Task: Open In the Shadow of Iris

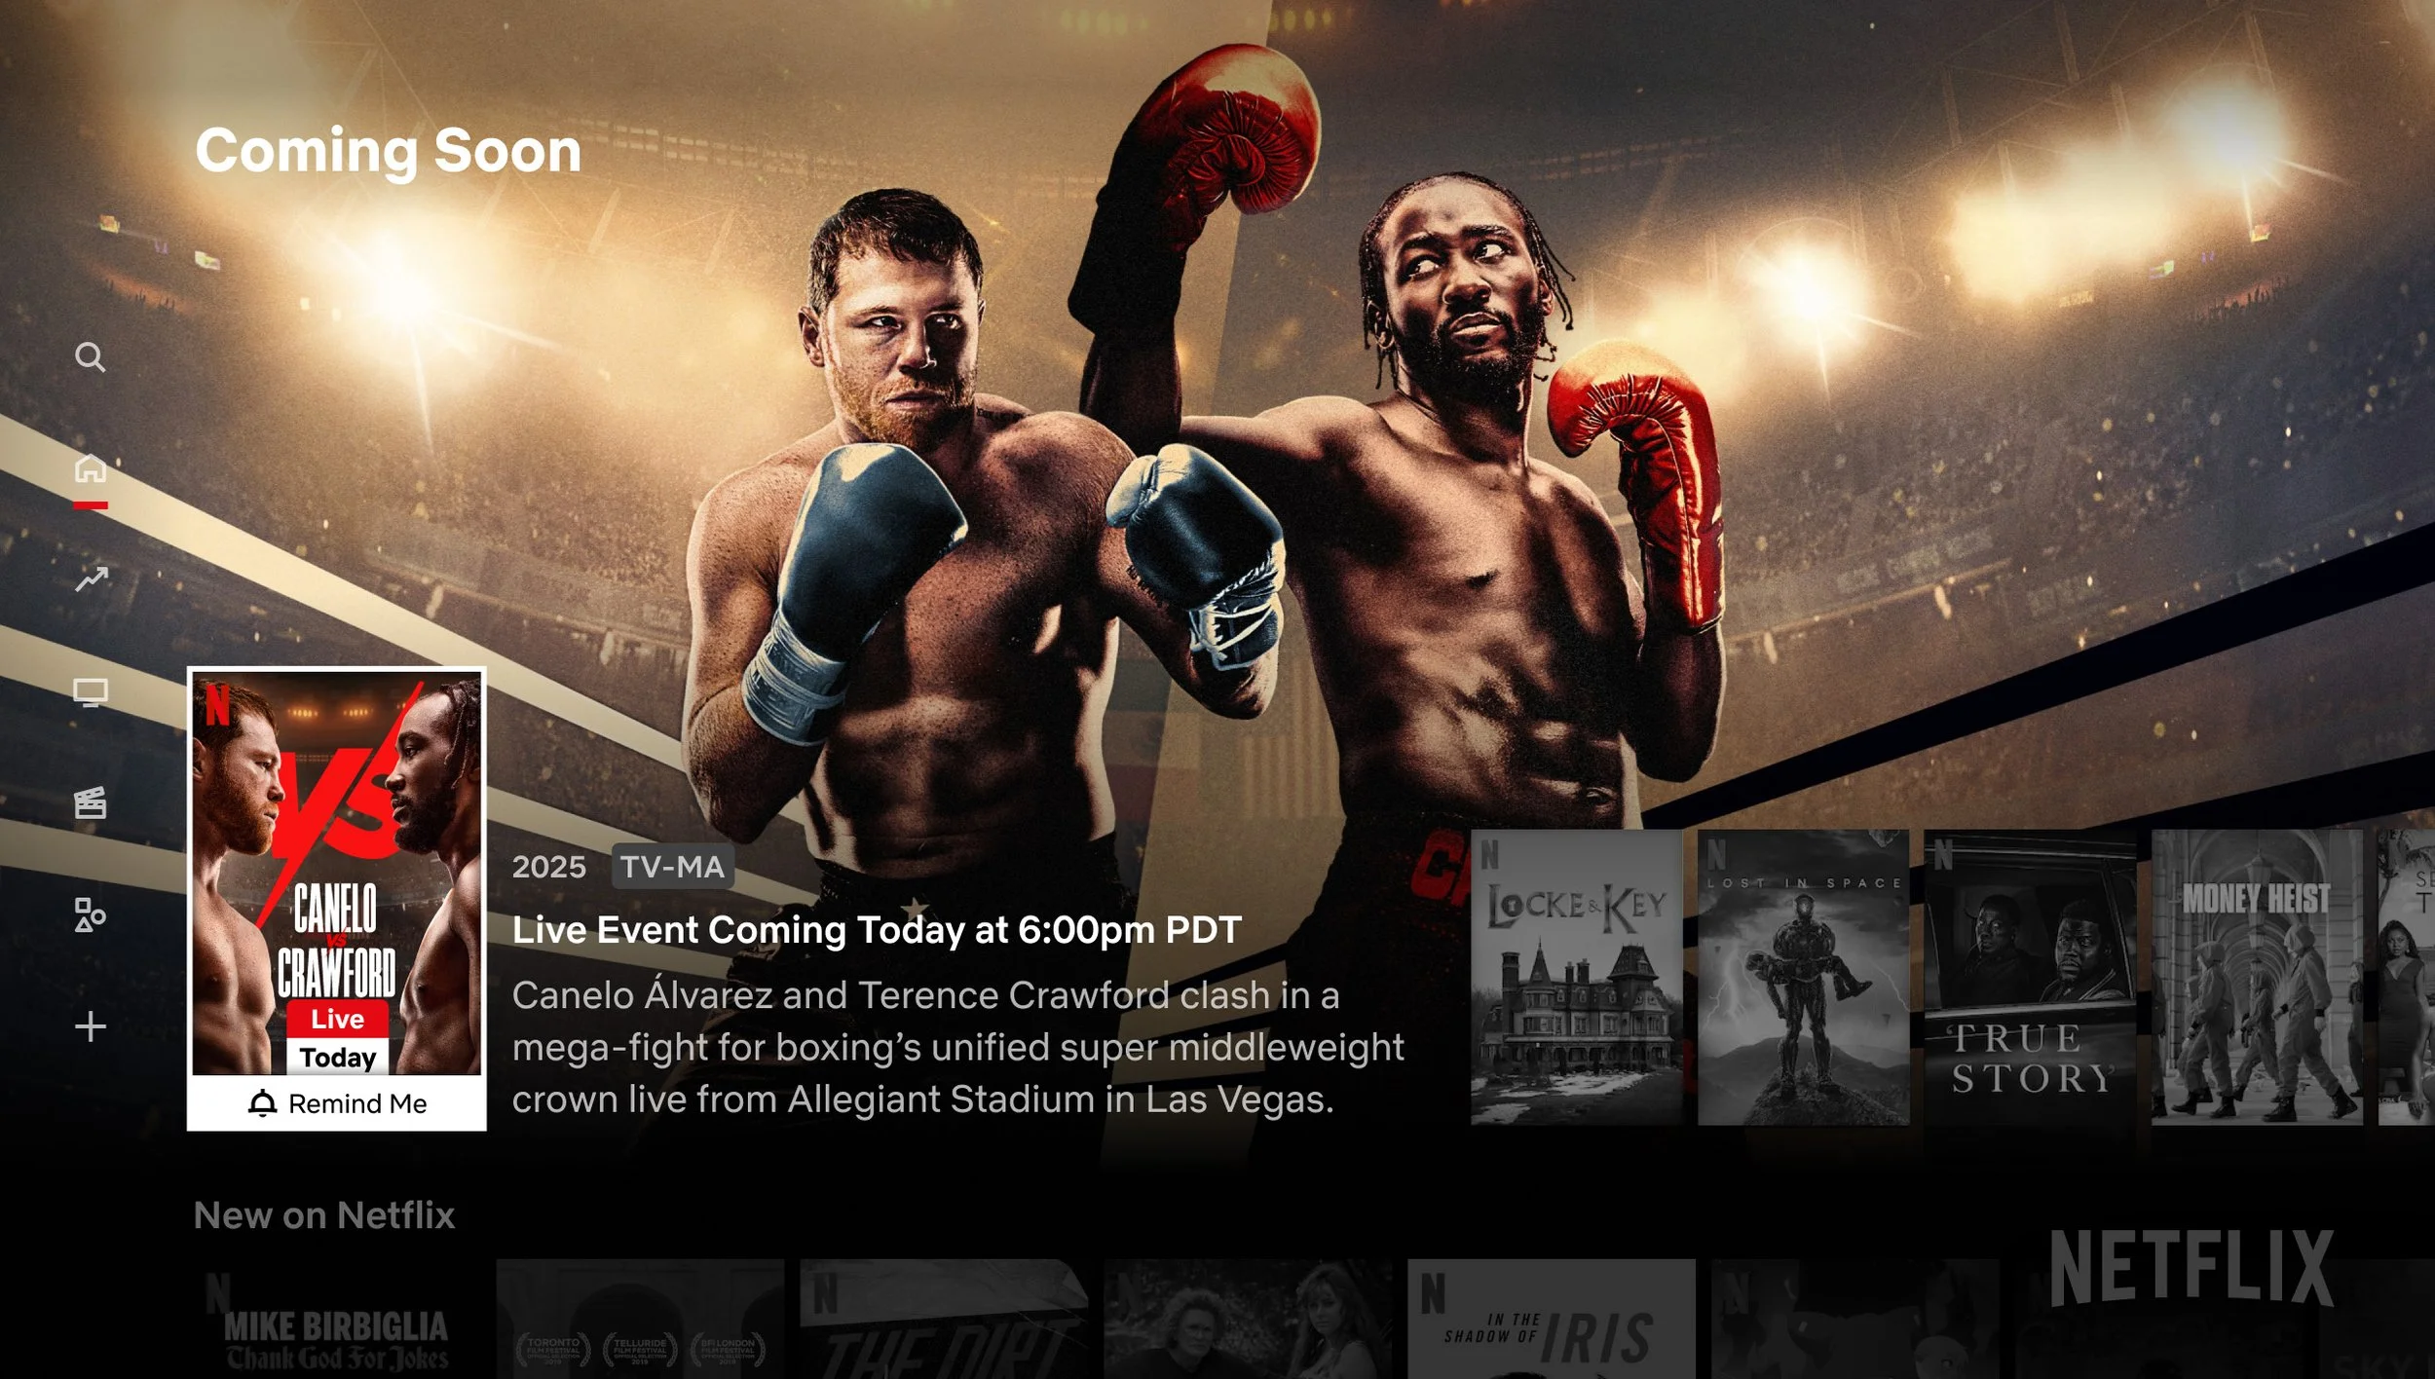Action: [x=1551, y=1319]
